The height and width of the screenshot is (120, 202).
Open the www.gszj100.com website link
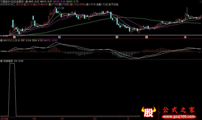pos(179,116)
